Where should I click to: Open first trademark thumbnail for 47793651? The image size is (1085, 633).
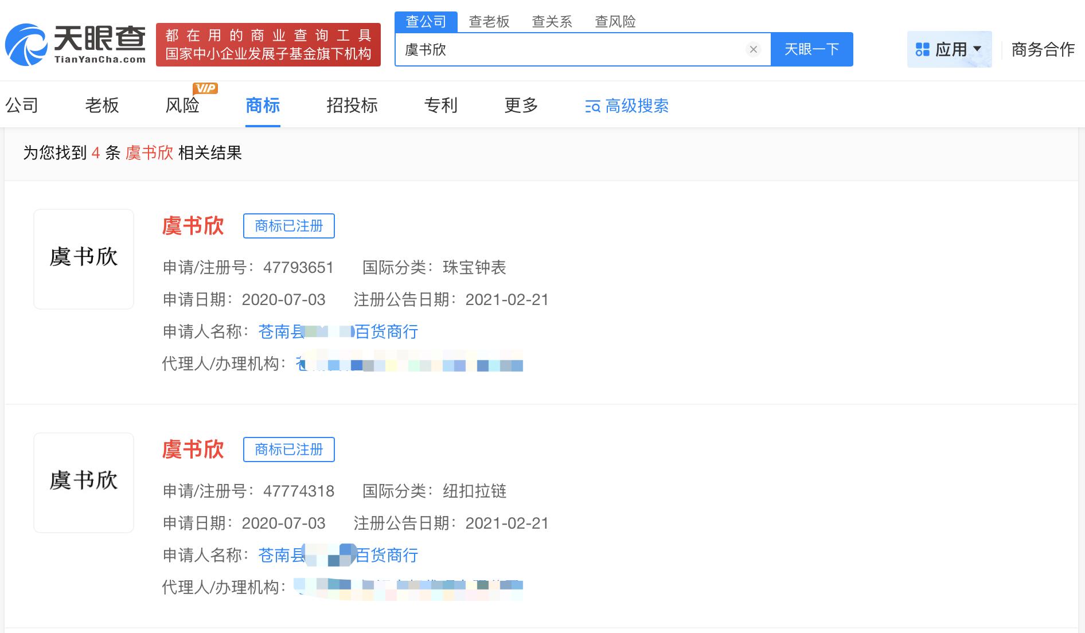(x=84, y=259)
